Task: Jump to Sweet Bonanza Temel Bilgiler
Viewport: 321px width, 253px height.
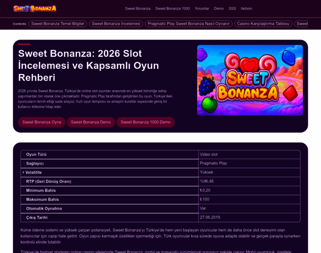Action: pyautogui.click(x=58, y=24)
